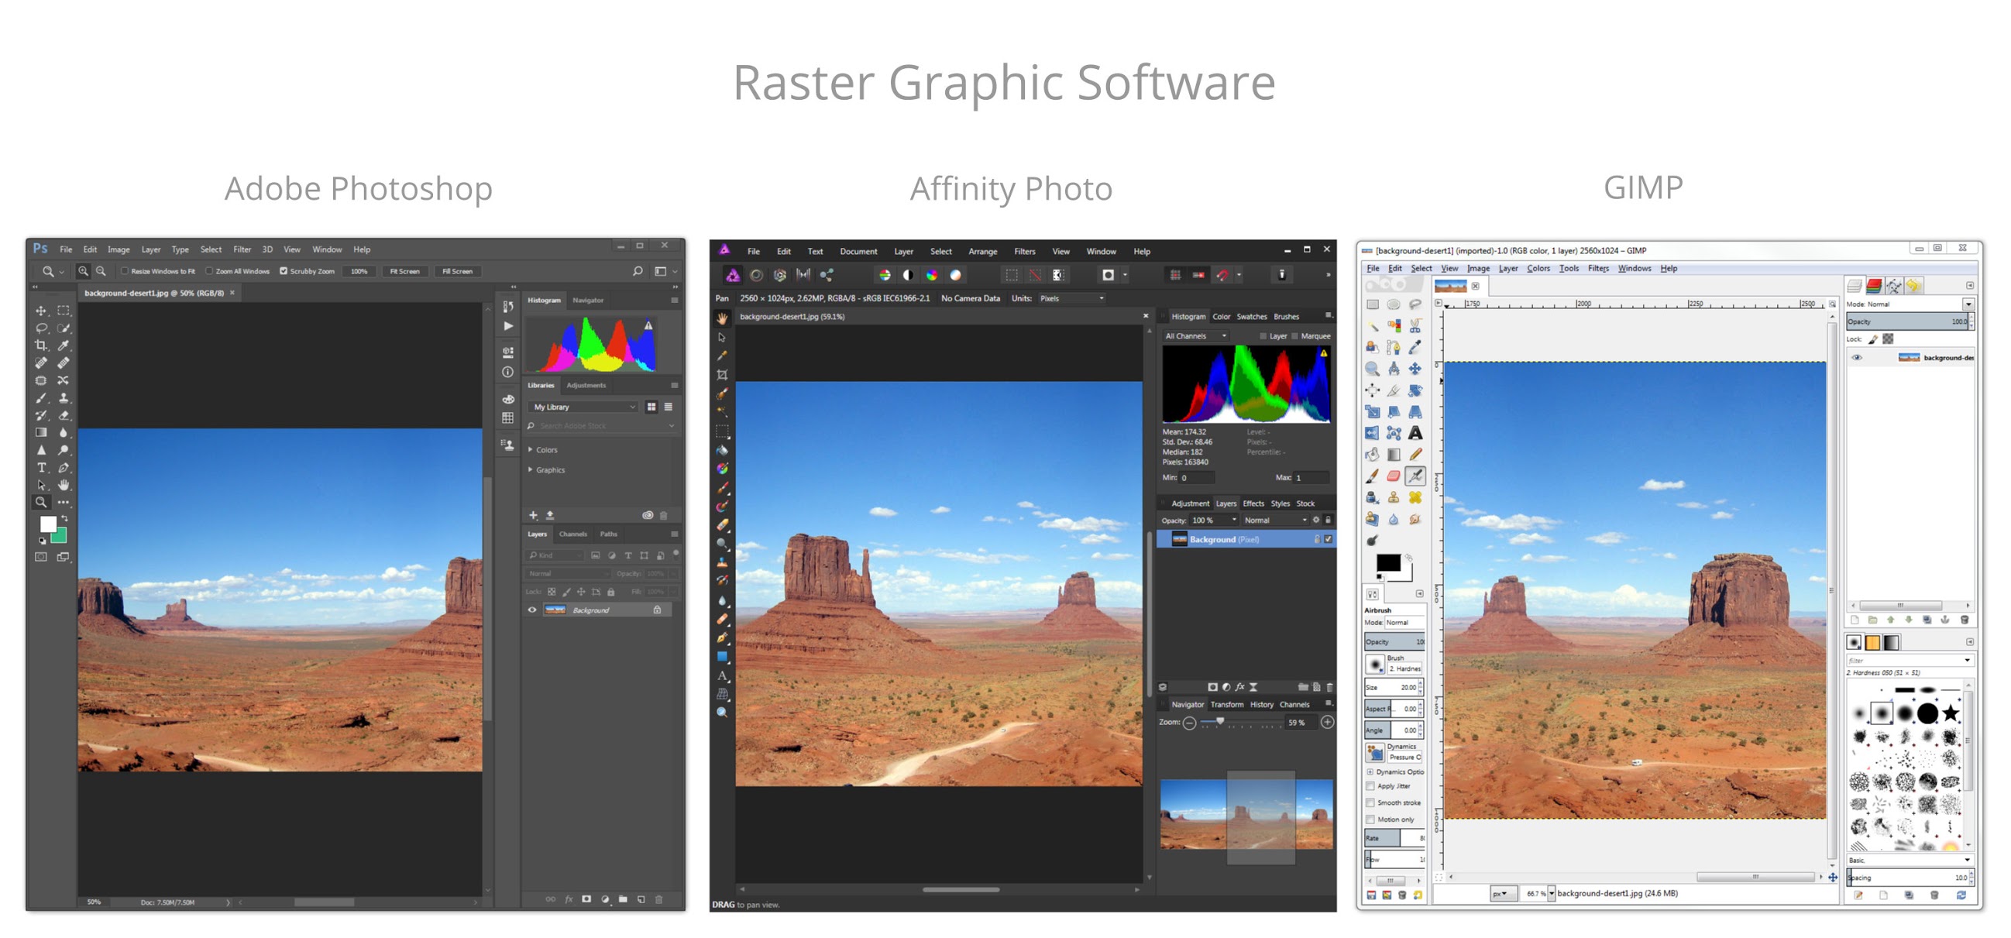
Task: Select Photoshop's Eyedropper tool
Action: click(64, 345)
